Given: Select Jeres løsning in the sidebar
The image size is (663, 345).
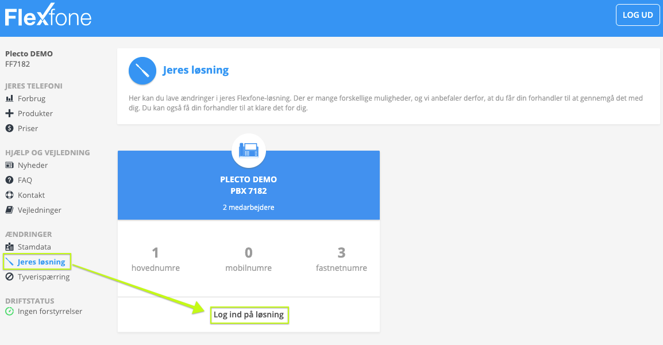Looking at the screenshot, I should coord(41,262).
